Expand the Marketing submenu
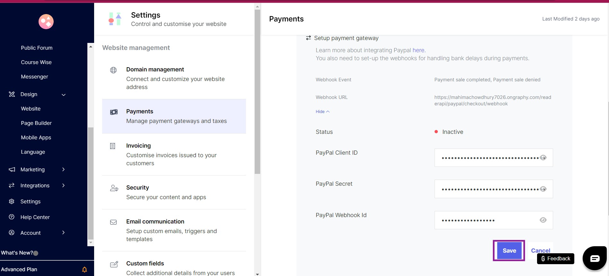 tap(63, 169)
